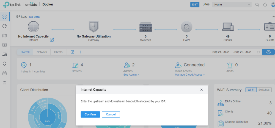This screenshot has height=128, width=275.
Task: Click the refresh icon in header
Action: coord(265,5)
